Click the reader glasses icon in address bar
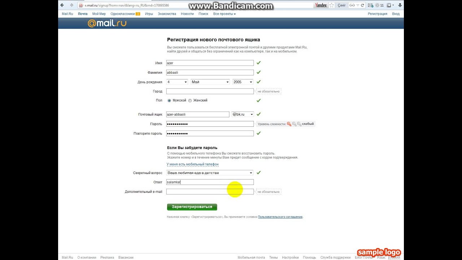This screenshot has width=462, height=260. tap(352, 5)
